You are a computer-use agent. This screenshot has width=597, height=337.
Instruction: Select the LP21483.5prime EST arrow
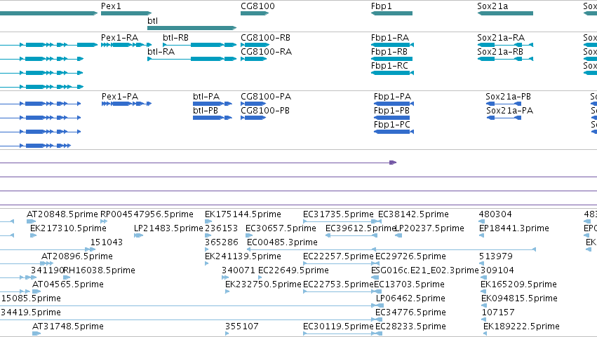(x=139, y=235)
